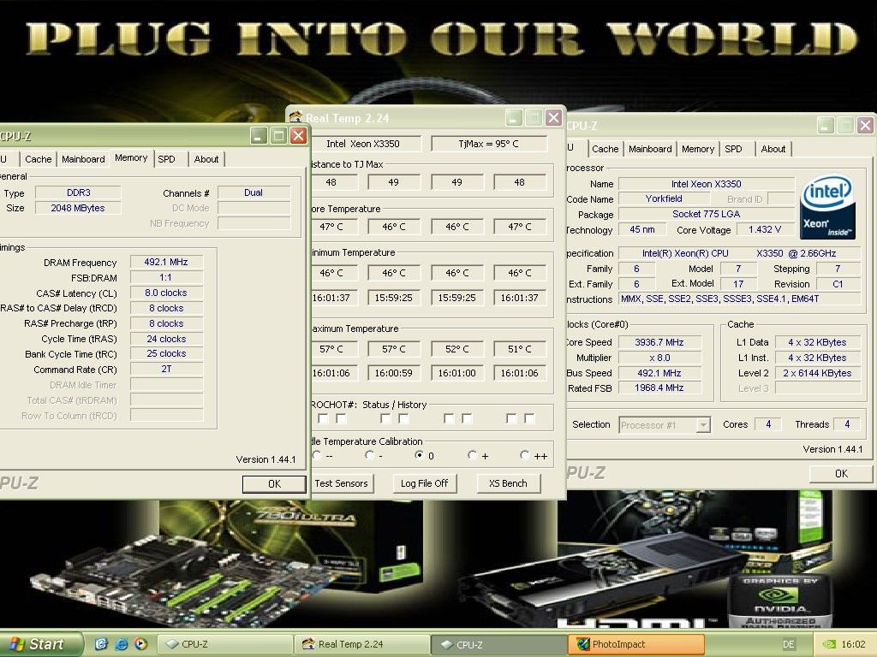Click Multiplier value x 8.0
This screenshot has height=657, width=877.
point(659,358)
